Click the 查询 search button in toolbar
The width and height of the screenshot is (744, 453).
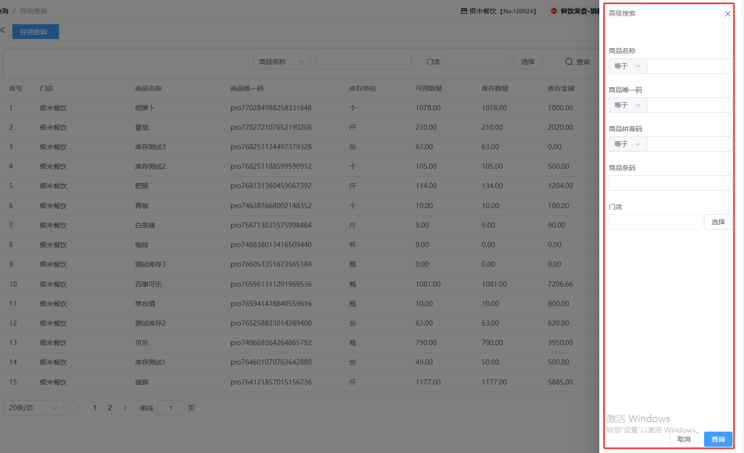tap(577, 62)
